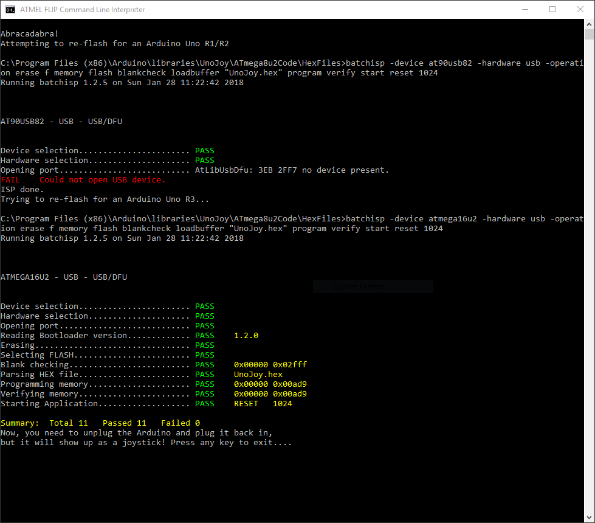Click the red 'FAIL' text

coord(10,180)
